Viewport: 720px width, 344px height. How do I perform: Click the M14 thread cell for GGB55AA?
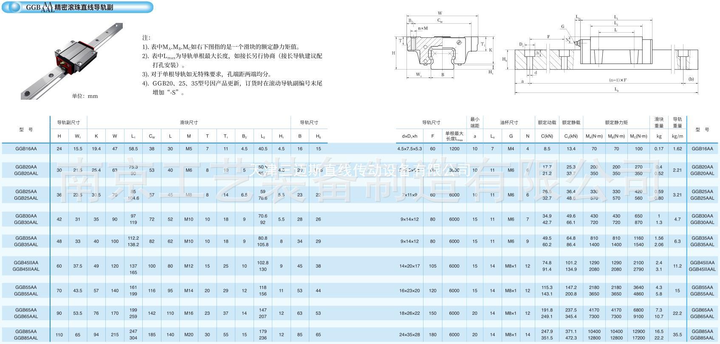(x=189, y=291)
